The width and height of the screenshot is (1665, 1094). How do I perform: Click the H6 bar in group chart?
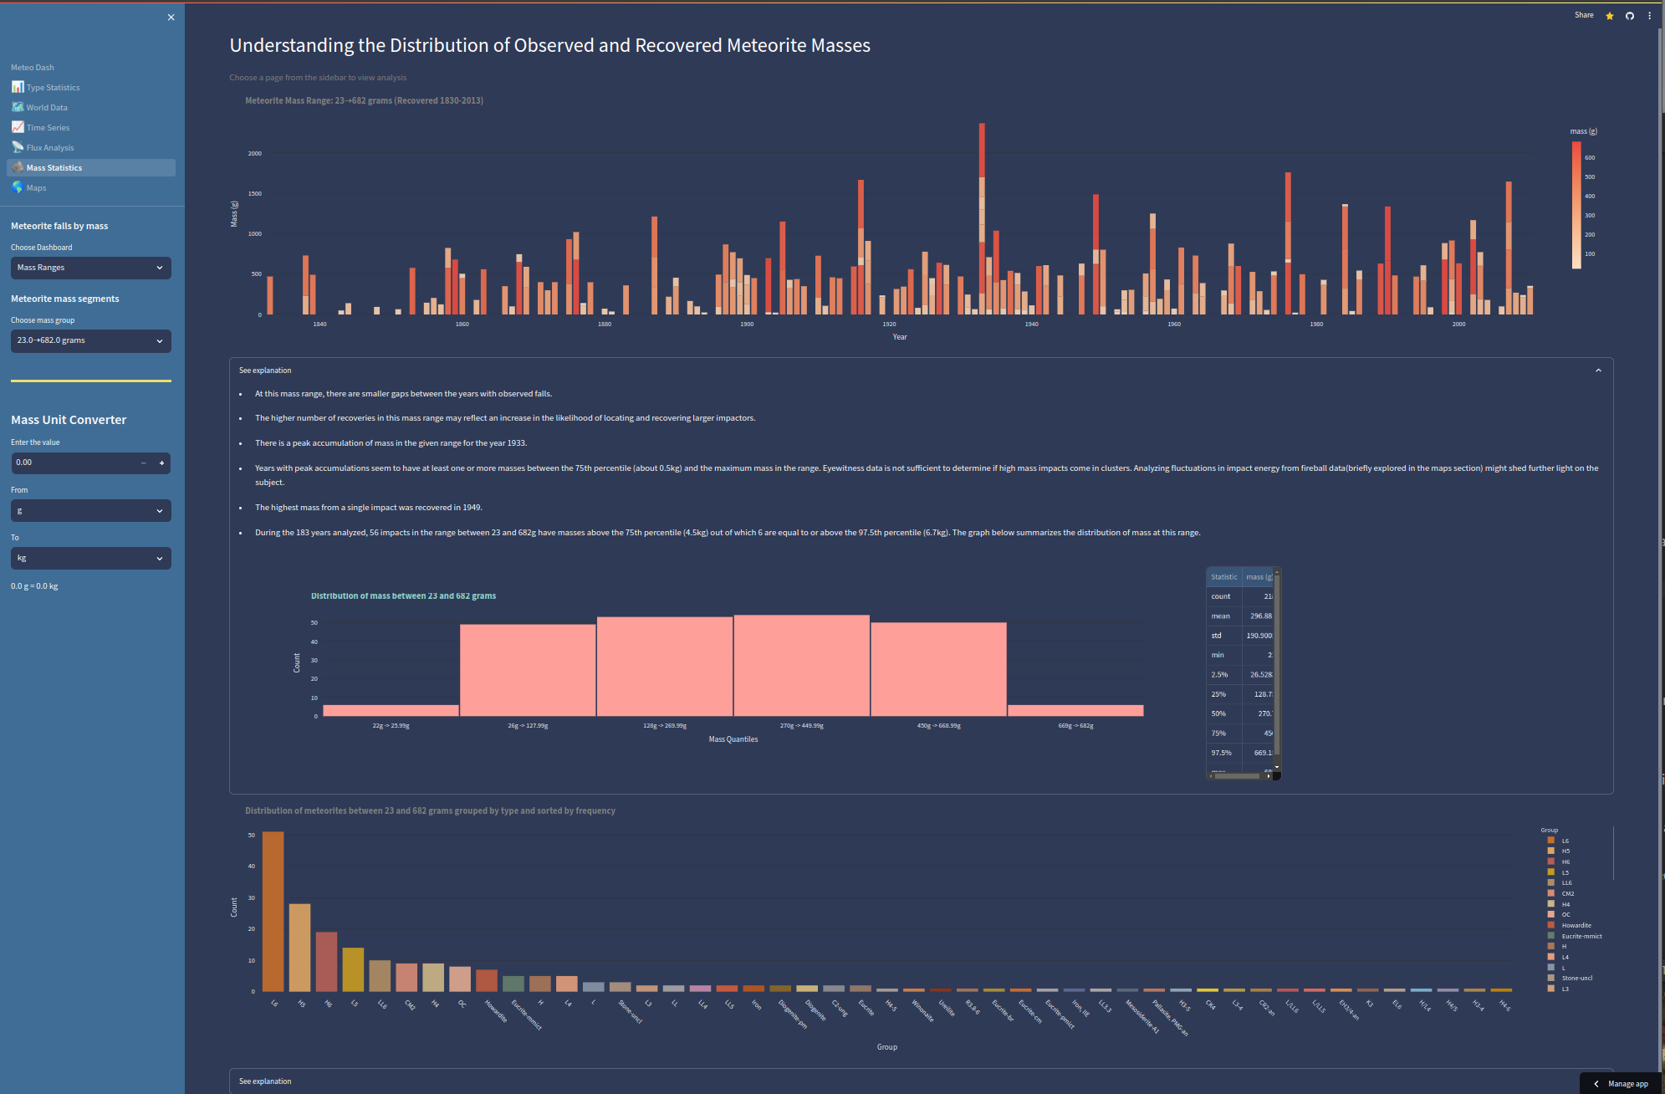326,962
